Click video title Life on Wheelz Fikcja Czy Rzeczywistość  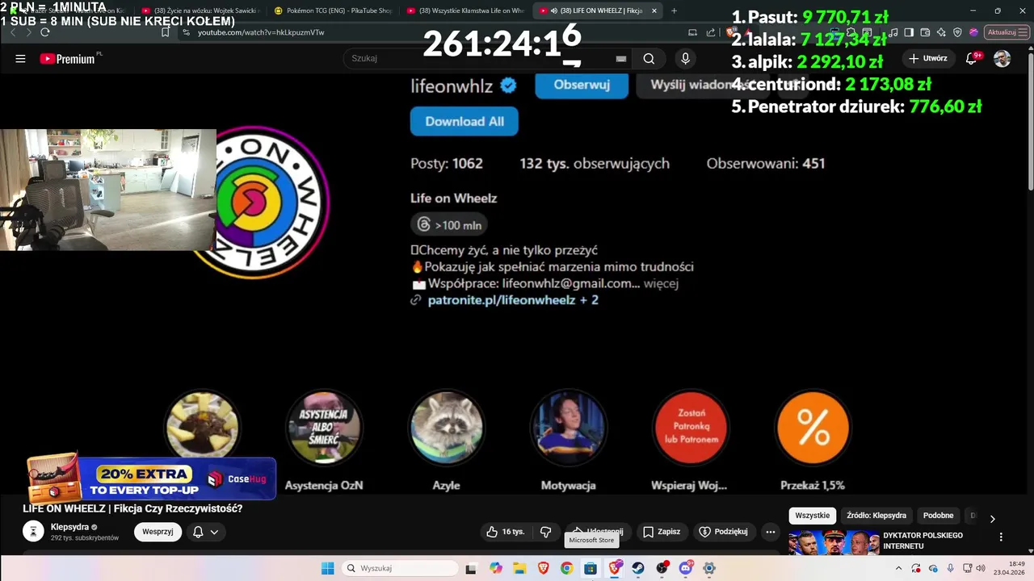(x=132, y=509)
